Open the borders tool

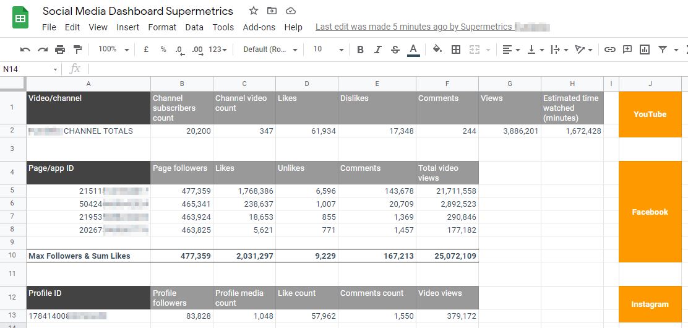pyautogui.click(x=456, y=50)
